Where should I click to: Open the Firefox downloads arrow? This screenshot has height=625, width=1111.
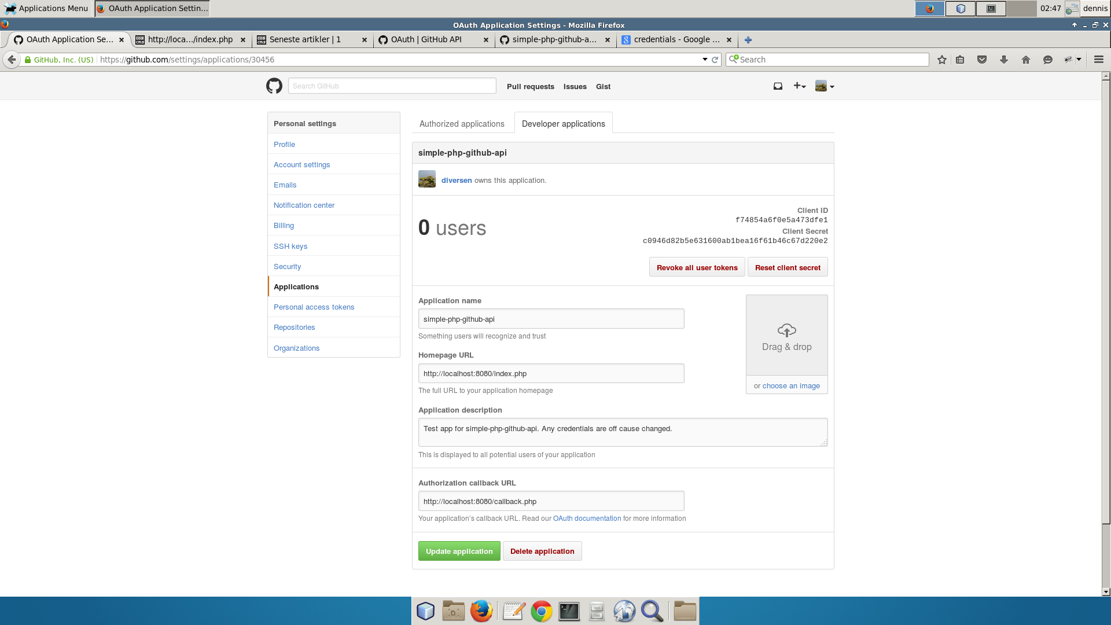point(1004,60)
